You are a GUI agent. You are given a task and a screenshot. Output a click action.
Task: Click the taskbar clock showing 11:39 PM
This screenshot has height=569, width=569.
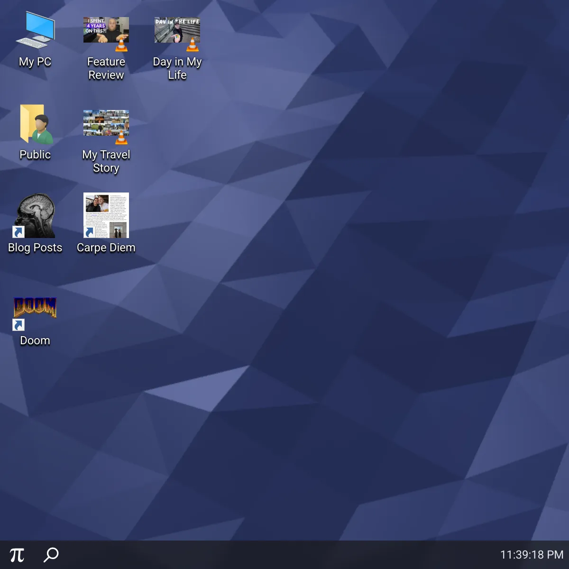coord(532,555)
